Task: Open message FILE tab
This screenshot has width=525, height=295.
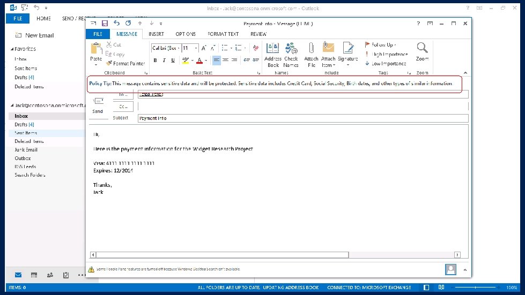Action: coord(98,34)
